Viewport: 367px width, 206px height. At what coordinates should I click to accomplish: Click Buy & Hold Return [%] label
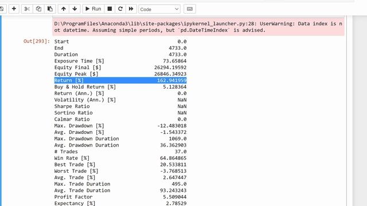[85, 87]
